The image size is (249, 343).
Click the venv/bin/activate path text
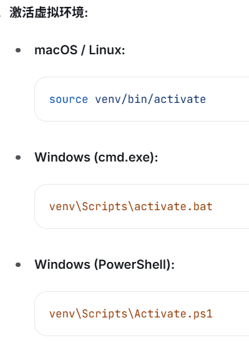pyautogui.click(x=150, y=99)
